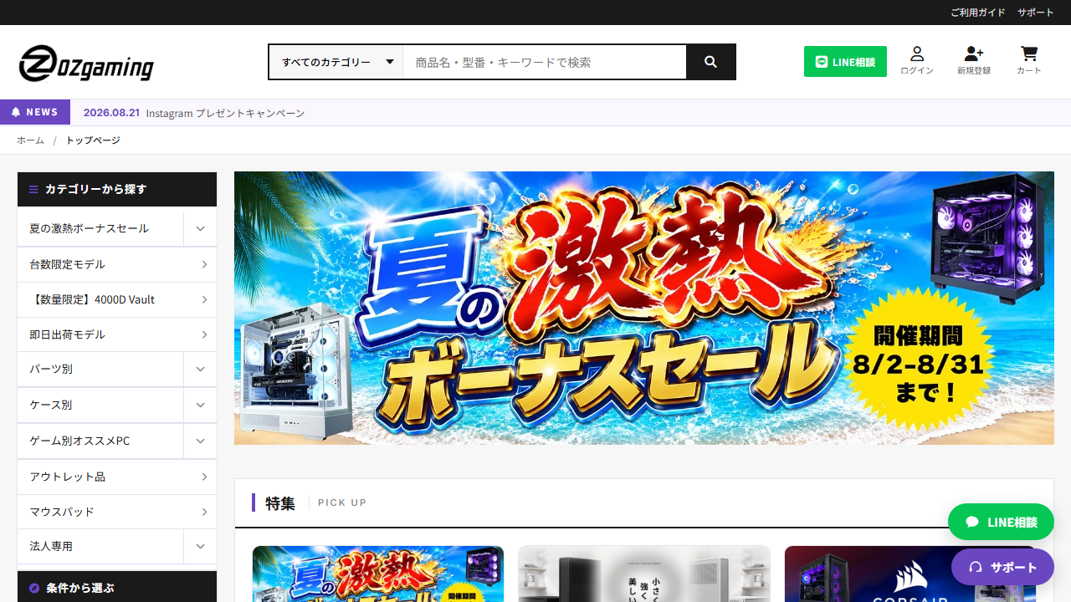Expand the 法人専用 category arrow
The width and height of the screenshot is (1071, 602).
(x=201, y=546)
